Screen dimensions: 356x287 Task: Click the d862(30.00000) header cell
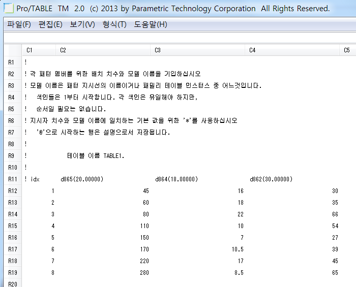click(271, 179)
